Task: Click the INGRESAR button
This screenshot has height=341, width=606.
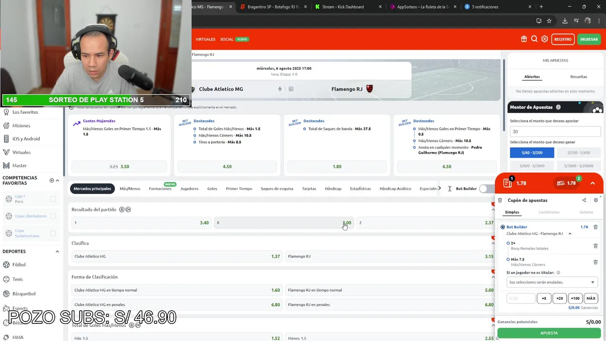Action: pos(589,39)
